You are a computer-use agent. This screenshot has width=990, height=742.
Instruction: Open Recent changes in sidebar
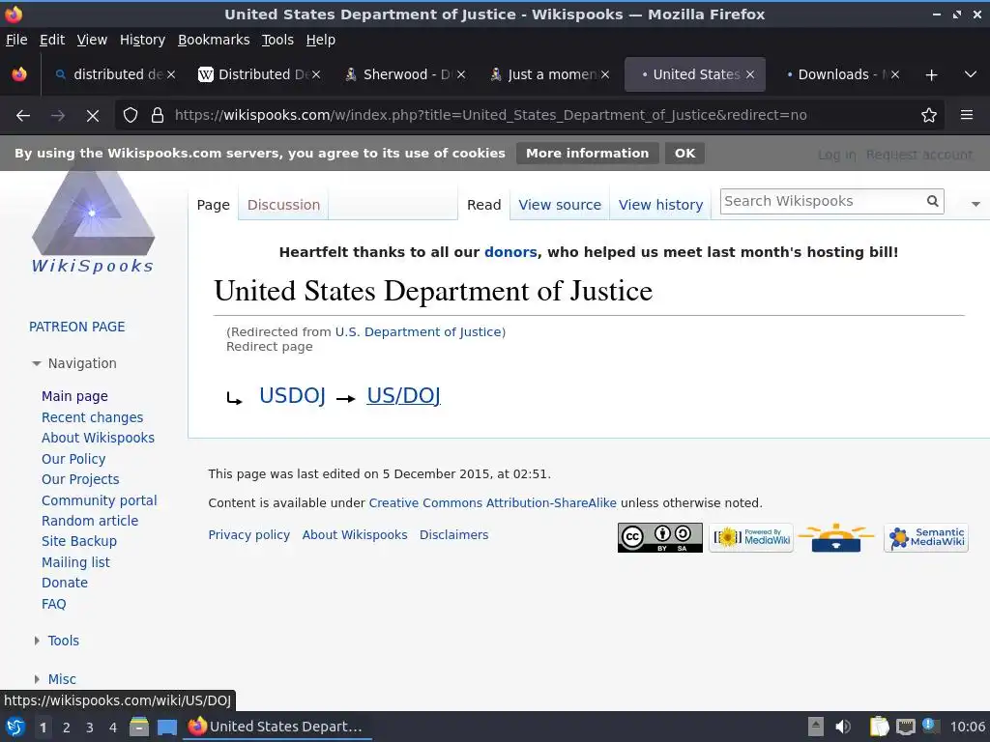pyautogui.click(x=92, y=417)
